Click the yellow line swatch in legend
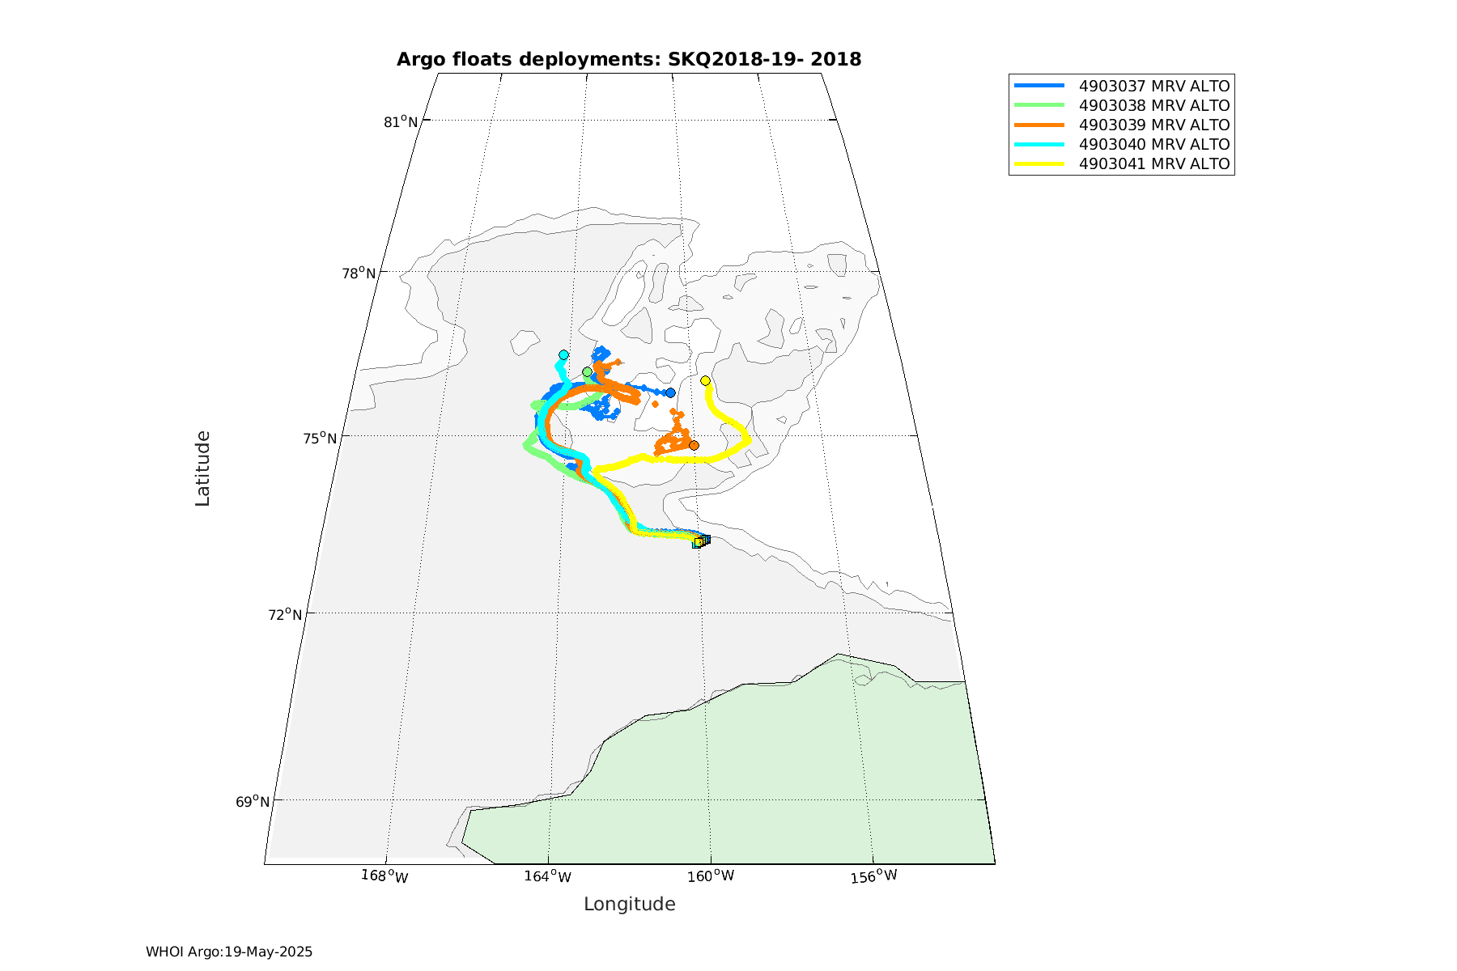Screen dimensions: 1457x971 coord(1039,163)
